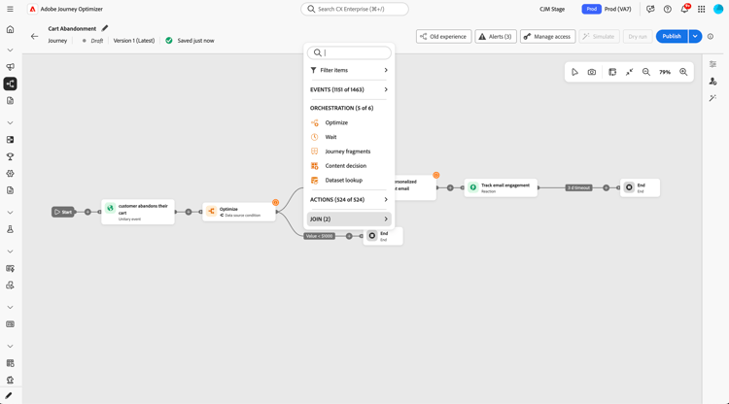Expand ACTIONS (524 of 524) category

click(349, 200)
